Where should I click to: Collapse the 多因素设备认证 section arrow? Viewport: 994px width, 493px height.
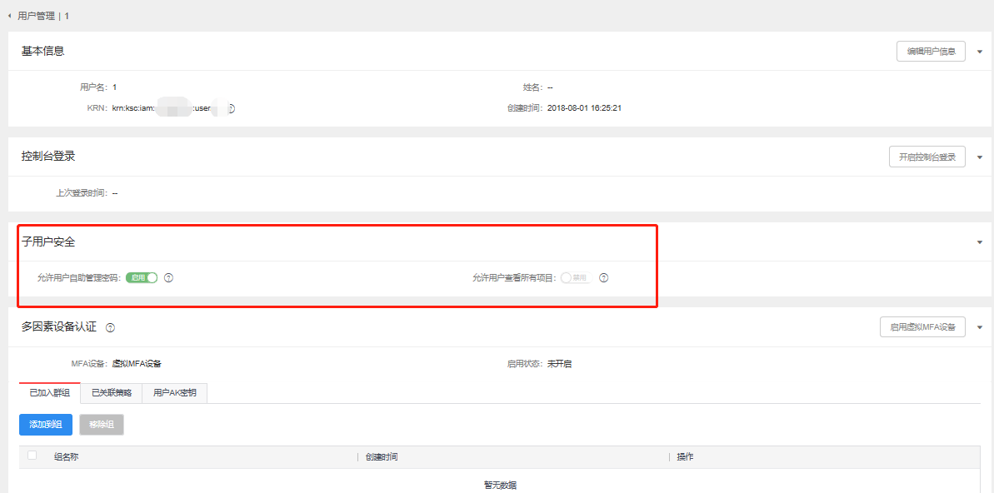click(x=980, y=327)
